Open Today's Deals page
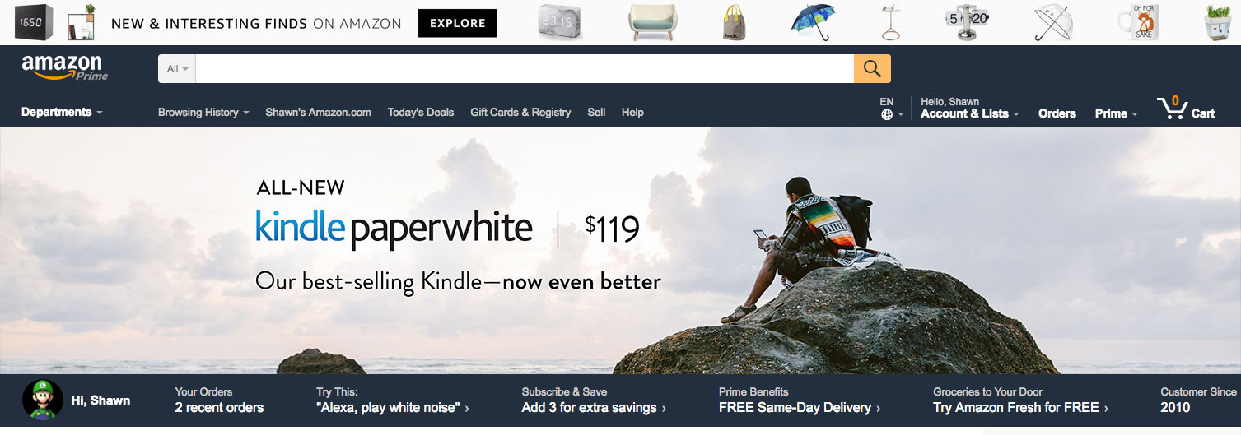This screenshot has height=435, width=1241. click(421, 113)
